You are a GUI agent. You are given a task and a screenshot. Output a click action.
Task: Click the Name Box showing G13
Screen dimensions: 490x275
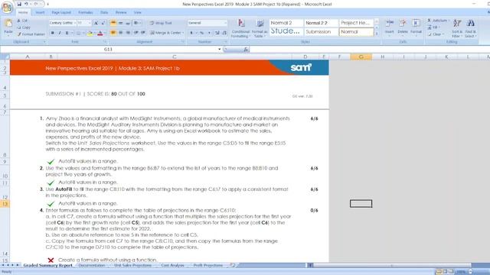pyautogui.click(x=108, y=49)
